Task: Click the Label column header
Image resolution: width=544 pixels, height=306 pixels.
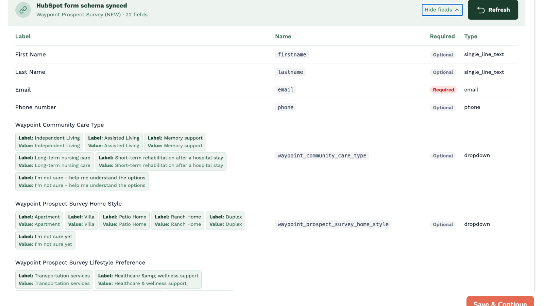Action: click(x=23, y=36)
